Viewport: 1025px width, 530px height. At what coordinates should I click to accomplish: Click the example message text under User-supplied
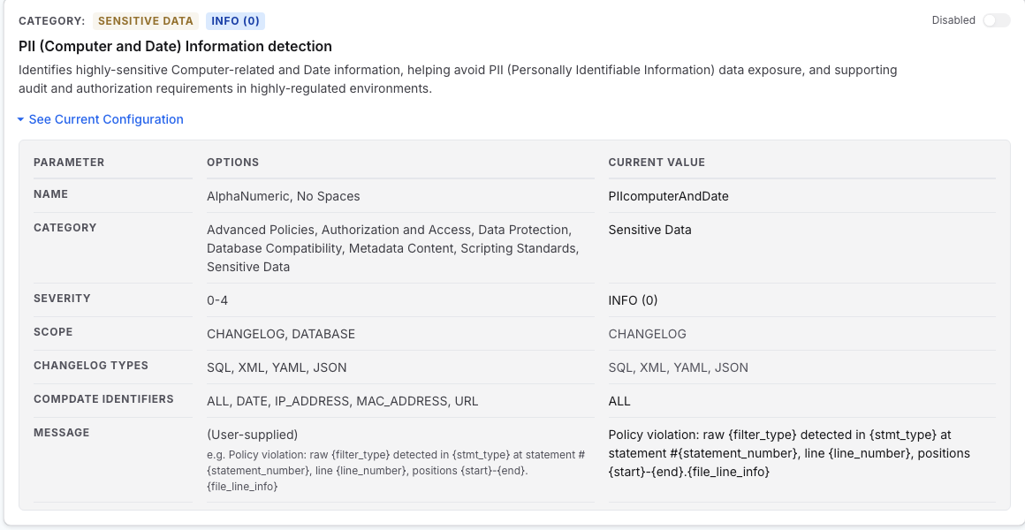396,470
